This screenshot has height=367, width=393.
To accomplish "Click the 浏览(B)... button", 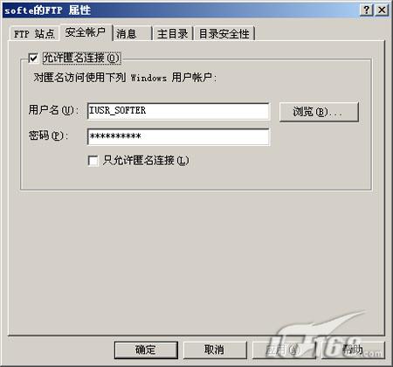I will [x=319, y=112].
